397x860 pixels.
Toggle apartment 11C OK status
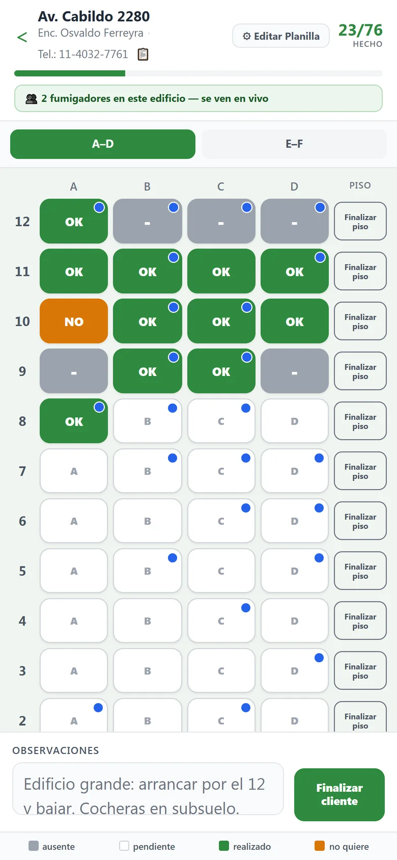tap(221, 271)
